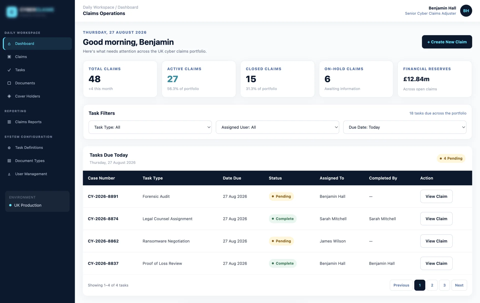The image size is (480, 303).
Task: Click Forensic Audit task type cell
Action: pos(156,196)
